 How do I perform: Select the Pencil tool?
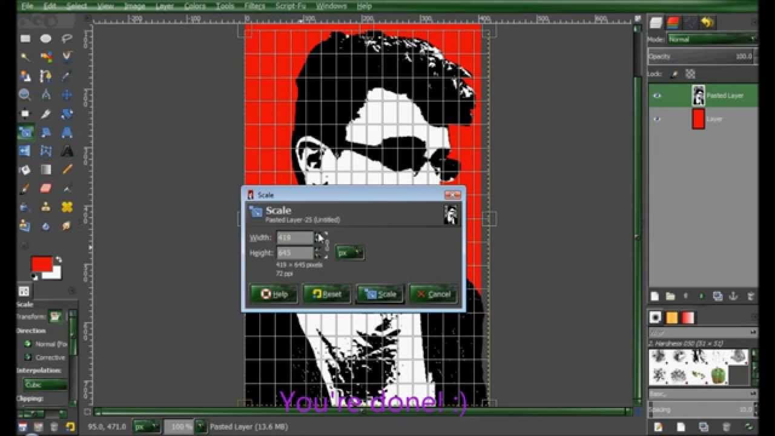click(x=67, y=170)
